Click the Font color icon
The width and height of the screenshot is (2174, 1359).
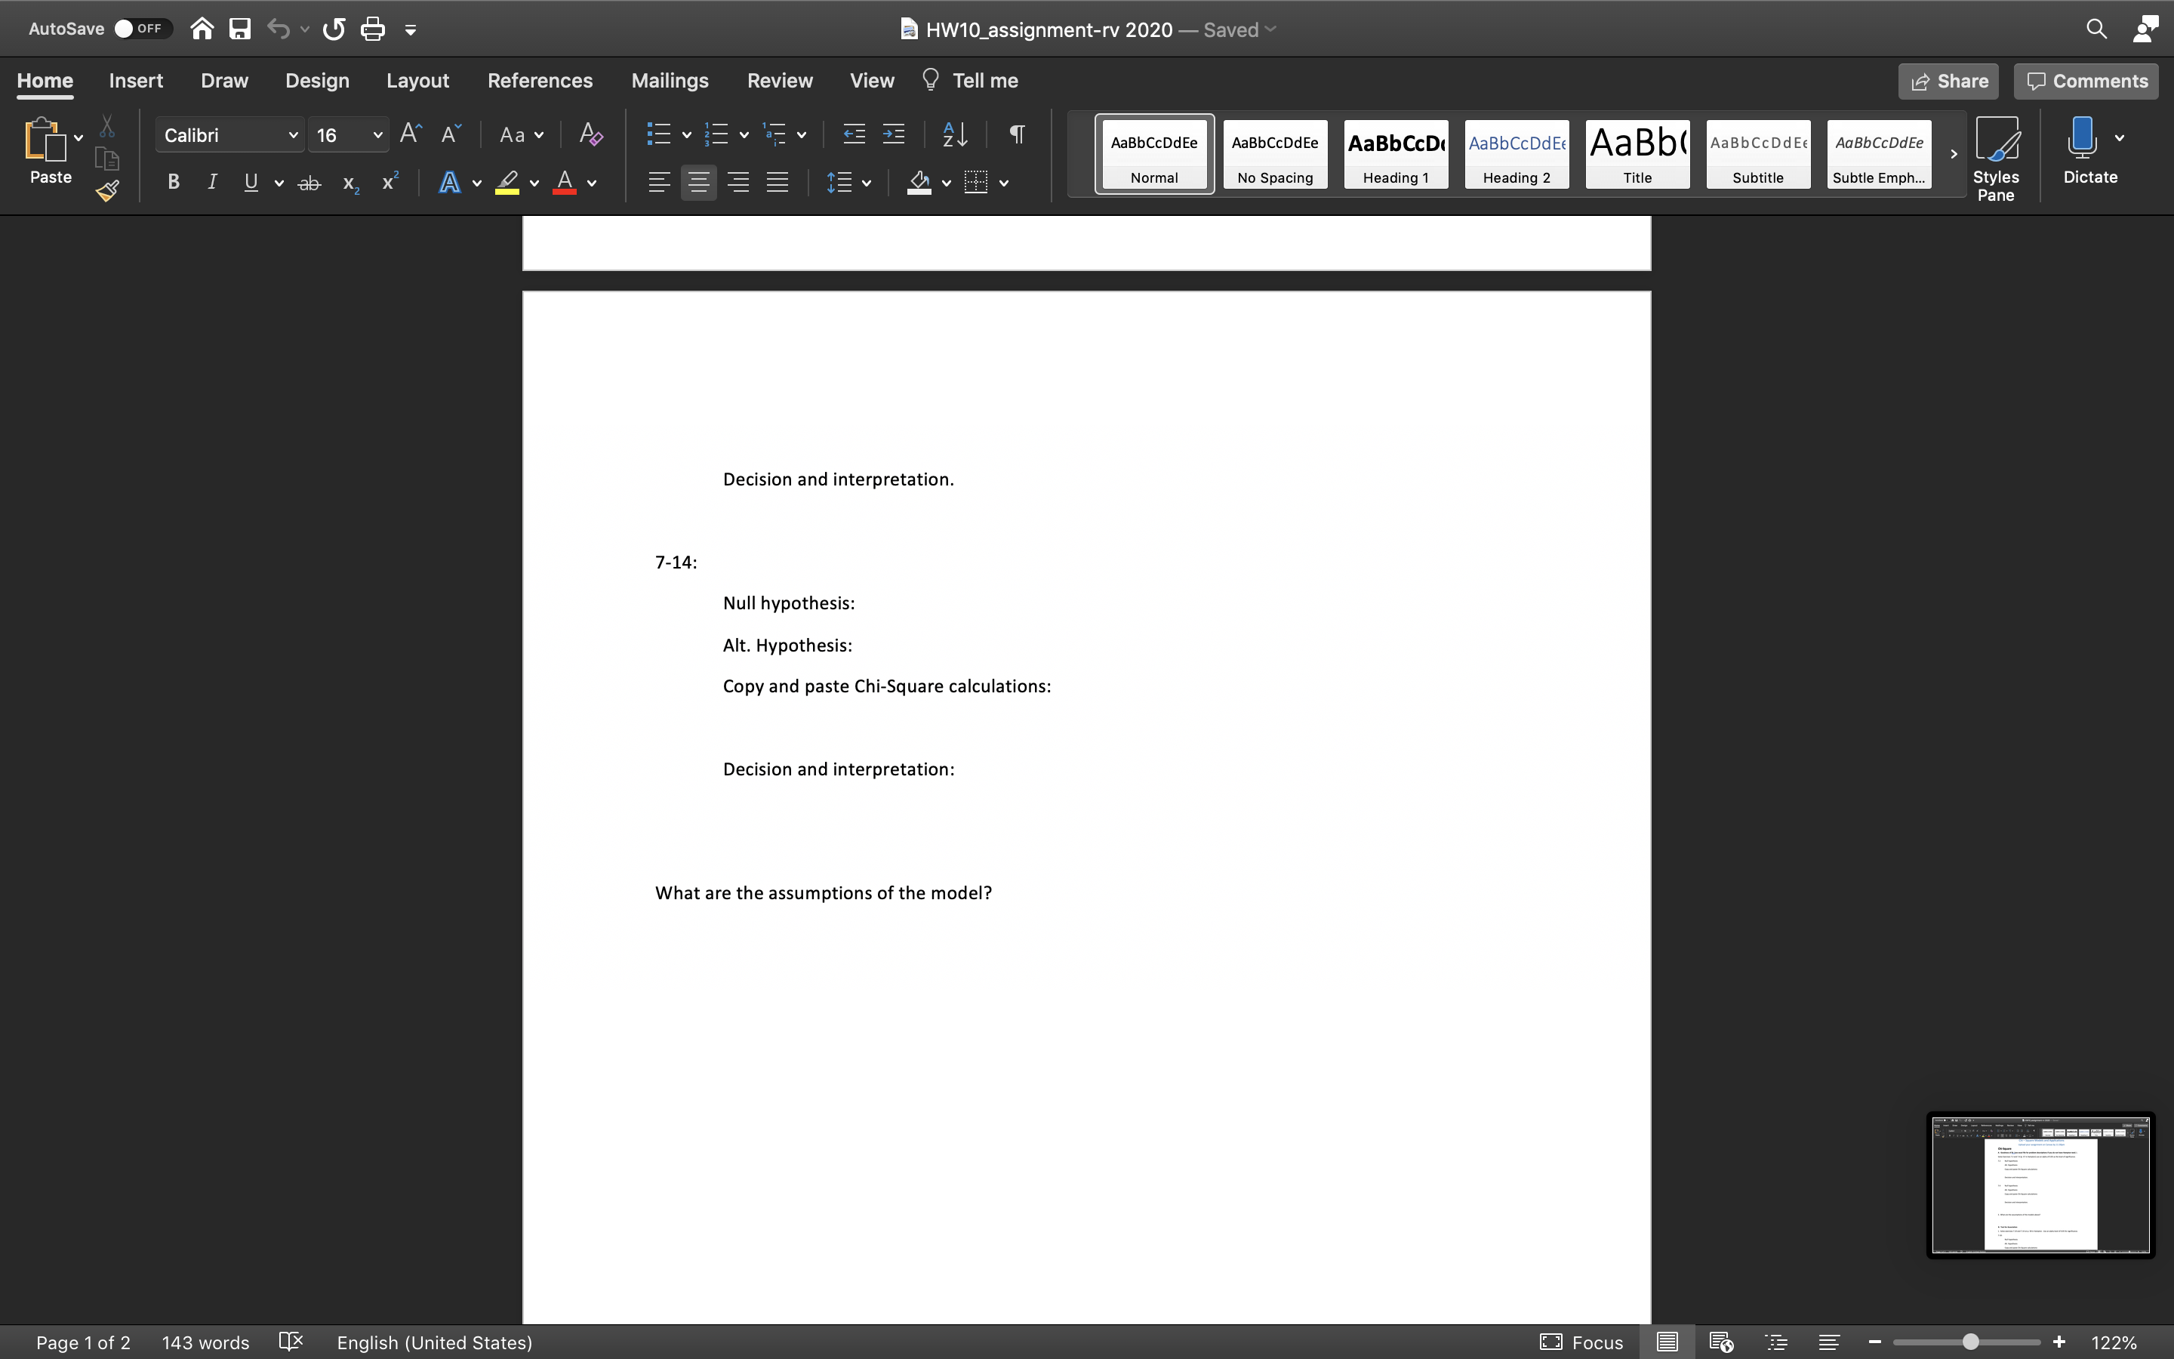click(565, 183)
